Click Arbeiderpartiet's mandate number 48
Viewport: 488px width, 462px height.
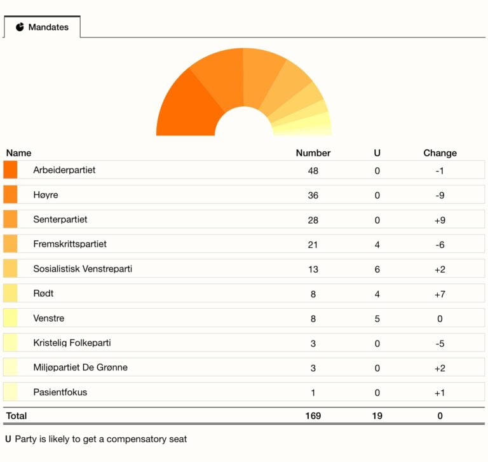313,170
